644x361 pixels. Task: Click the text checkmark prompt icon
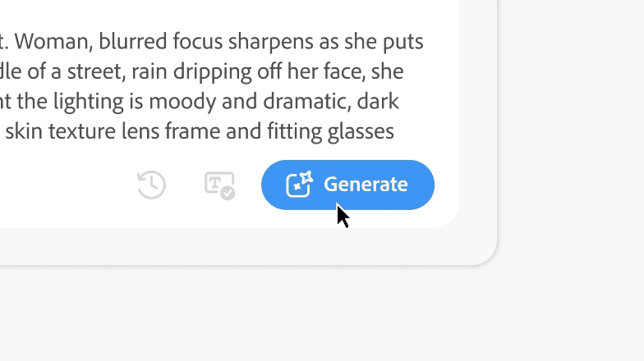click(x=219, y=185)
